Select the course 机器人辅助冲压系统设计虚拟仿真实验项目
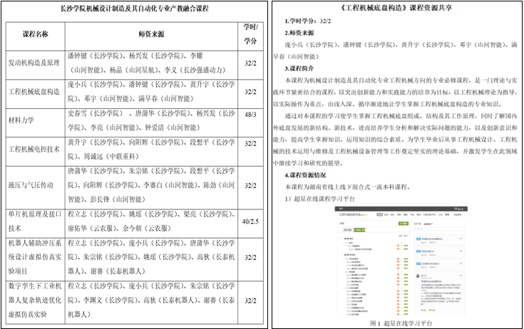This screenshot has width=524, height=329. 35,257
